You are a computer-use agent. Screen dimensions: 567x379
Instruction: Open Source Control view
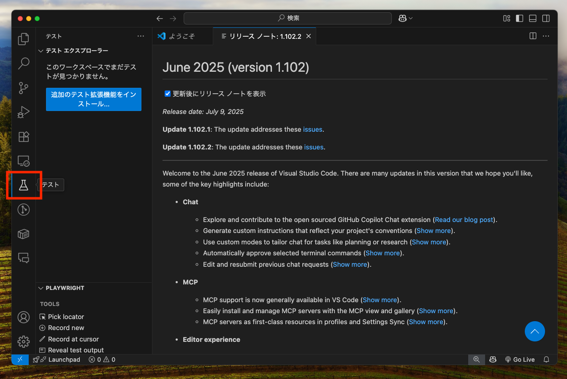(24, 88)
